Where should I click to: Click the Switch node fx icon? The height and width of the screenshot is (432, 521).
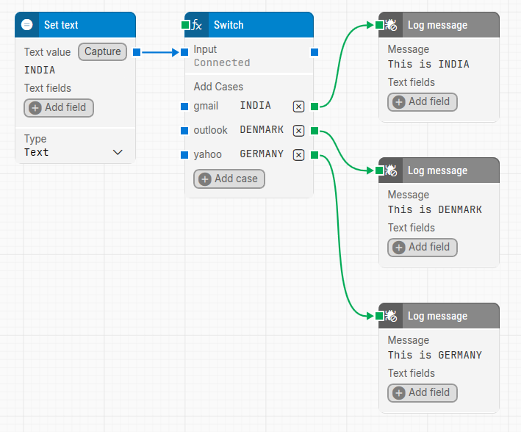[197, 25]
